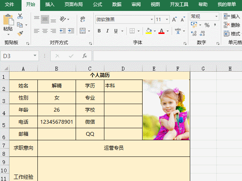242x181 pixels.
Task: Click the Insert Function fx icon
Action: [85, 56]
